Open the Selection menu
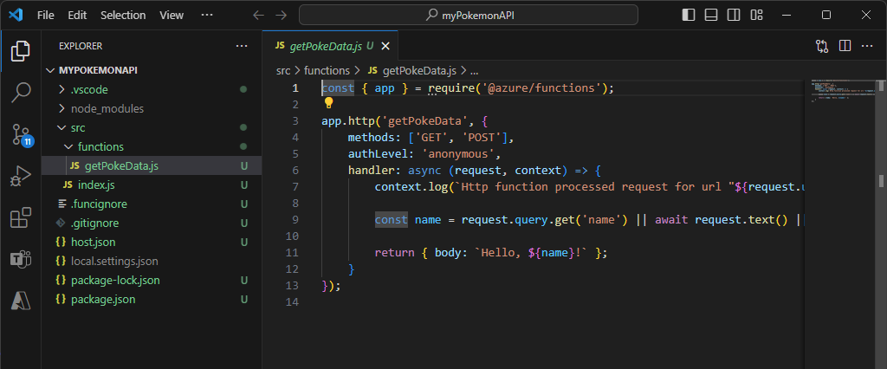Screen dimensions: 887x369 123,16
